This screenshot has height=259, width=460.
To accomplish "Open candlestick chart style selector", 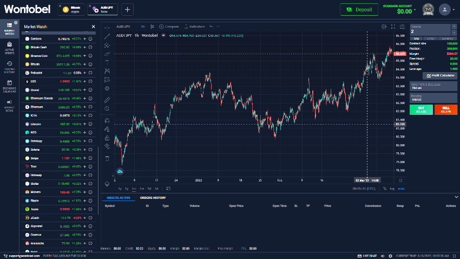I will [x=152, y=27].
